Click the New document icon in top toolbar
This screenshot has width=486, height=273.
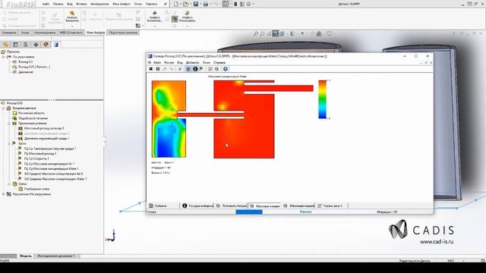[x=175, y=4]
